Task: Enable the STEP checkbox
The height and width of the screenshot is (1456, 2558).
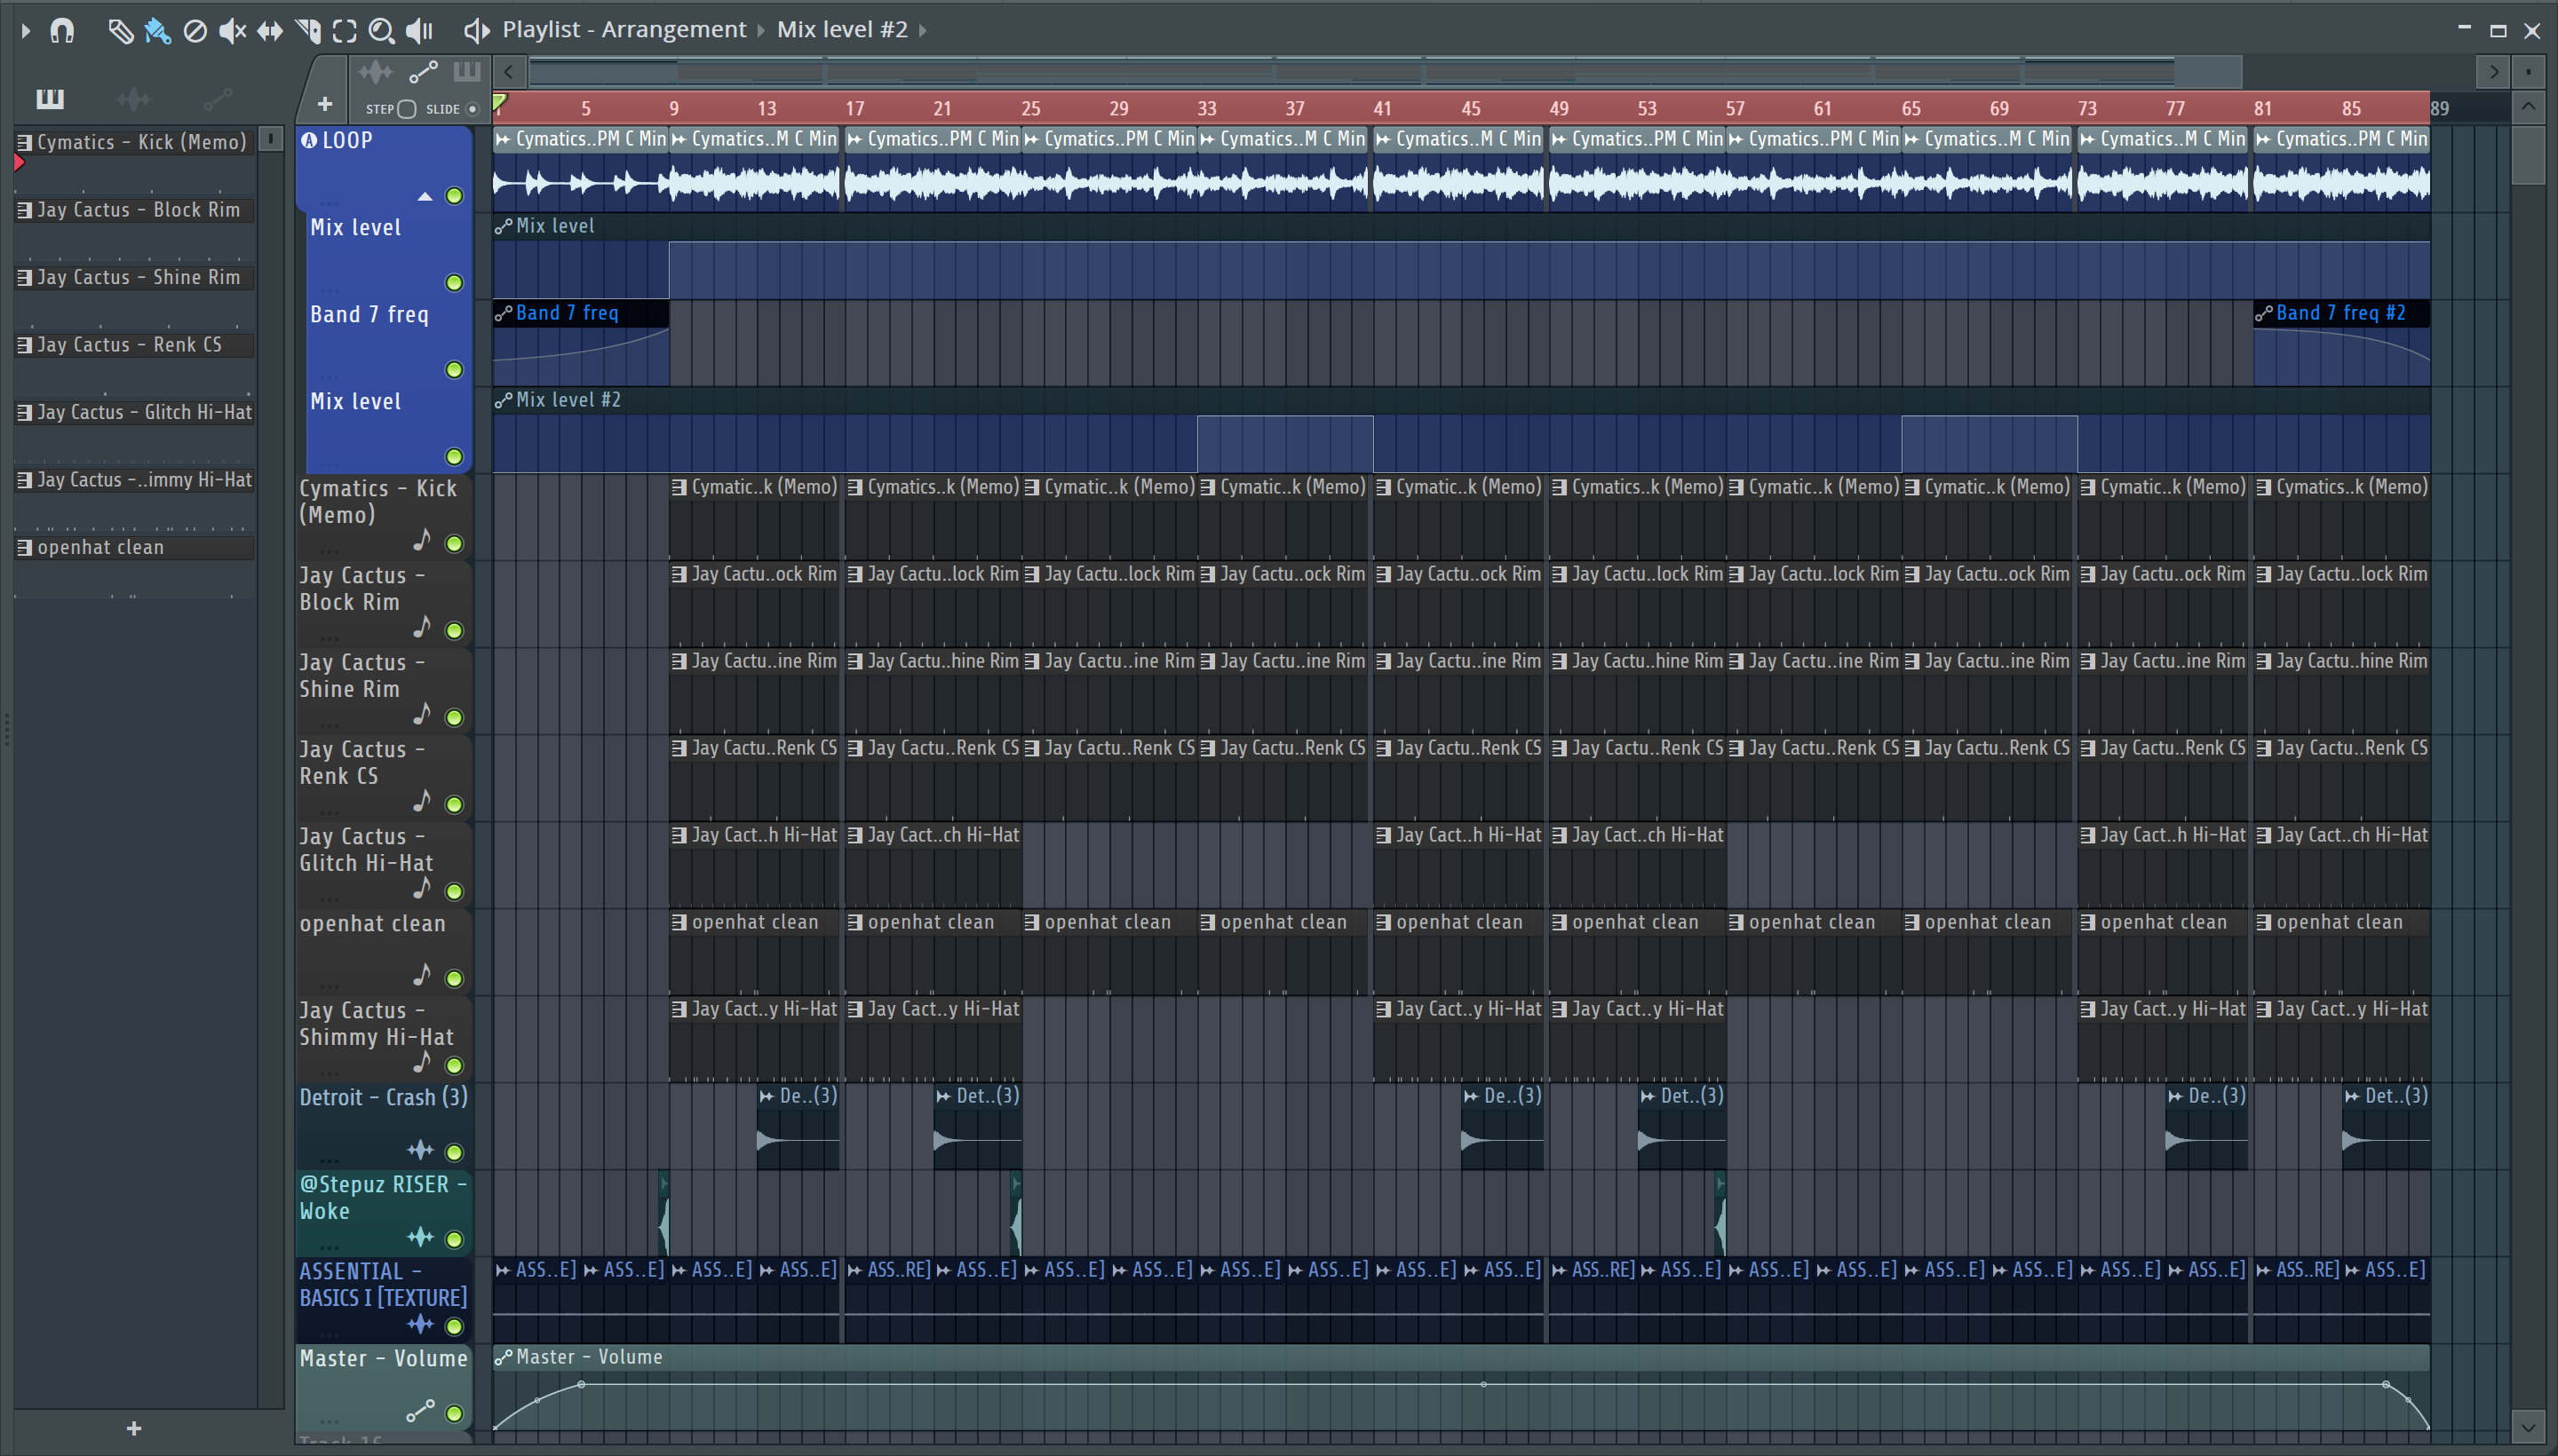Action: point(406,109)
